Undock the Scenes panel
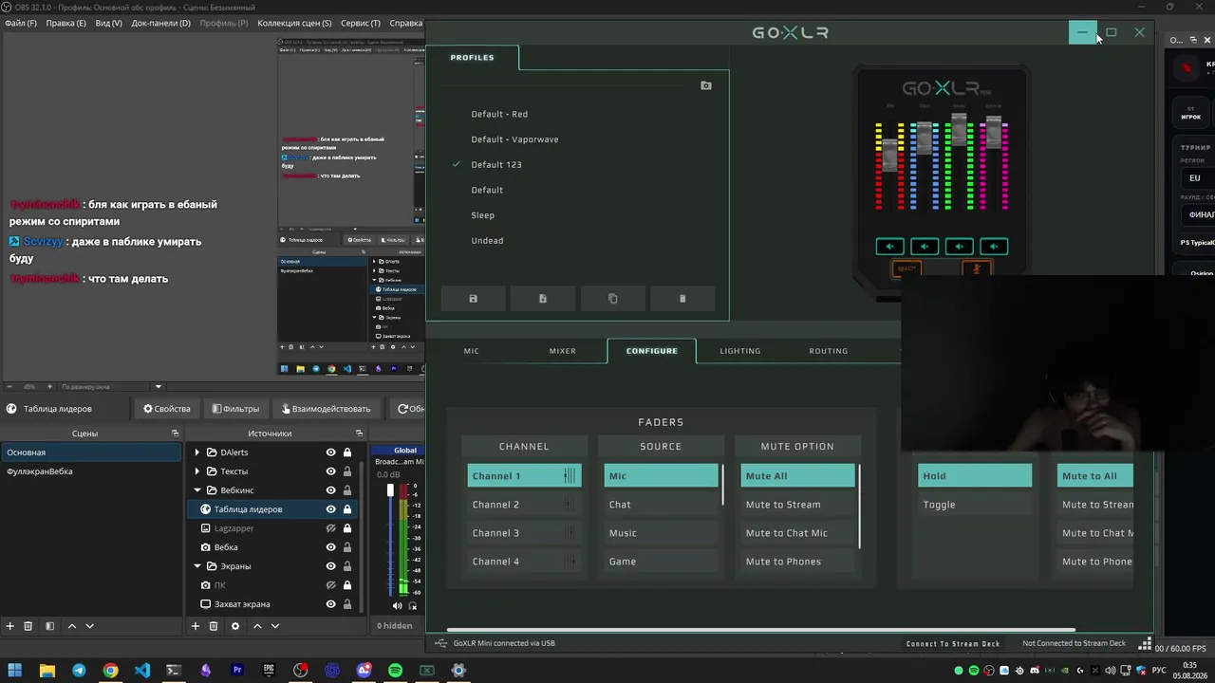This screenshot has width=1215, height=683. (x=175, y=434)
